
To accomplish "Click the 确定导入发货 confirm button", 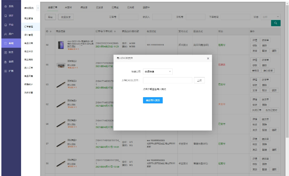I will (153, 100).
